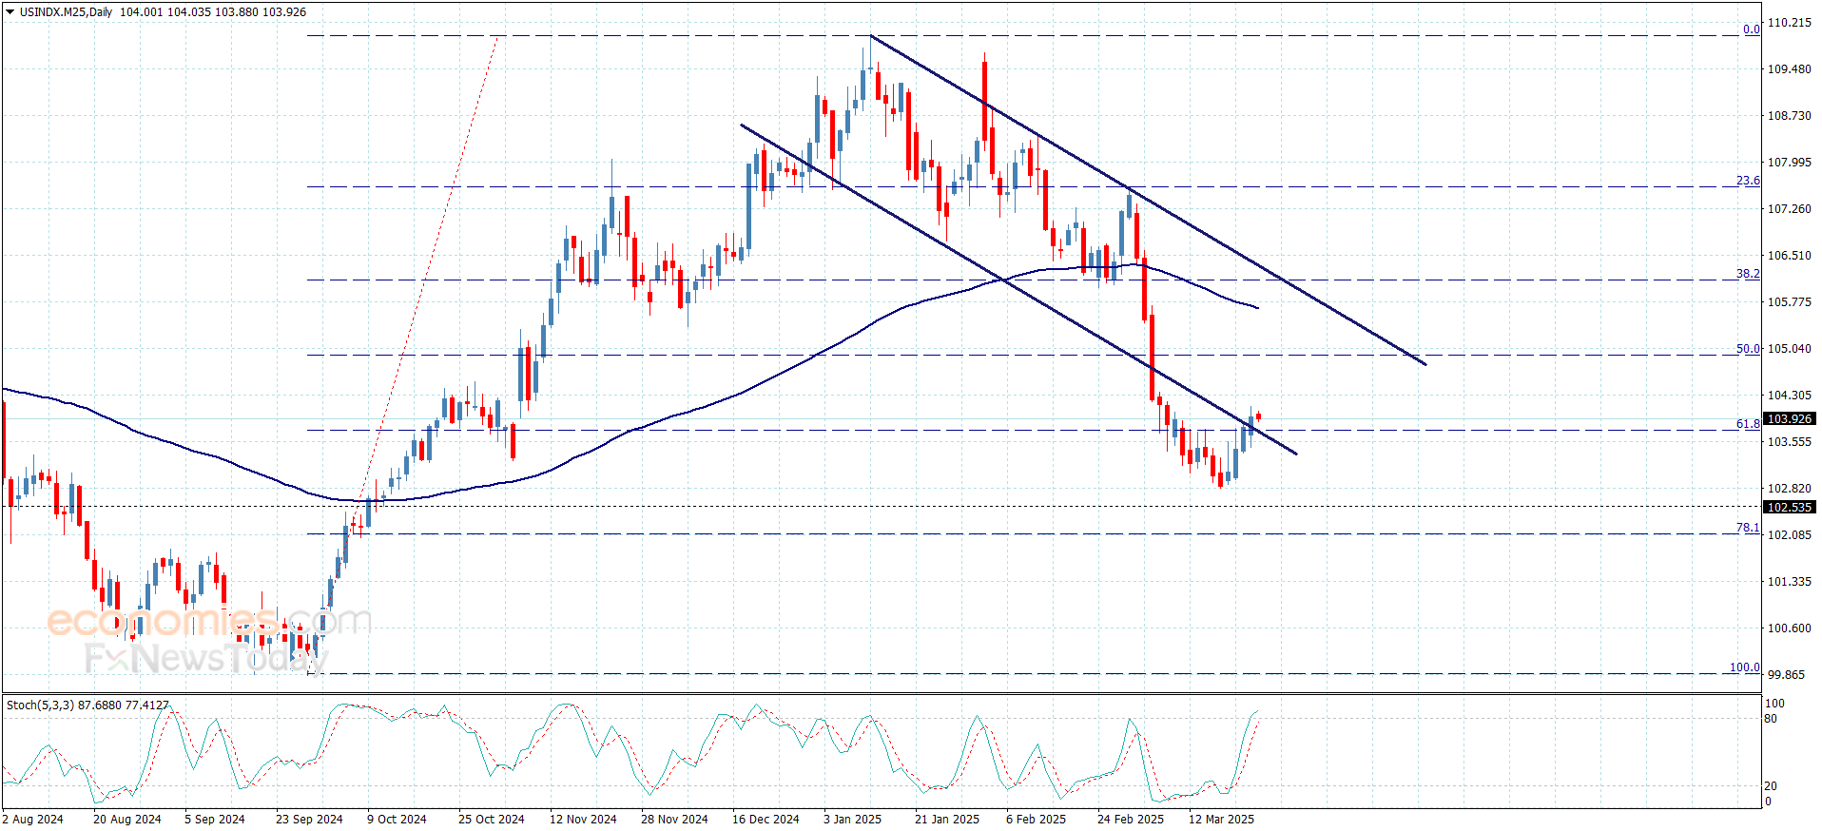Image resolution: width=1822 pixels, height=831 pixels.
Task: Click the 5 Sep 2024 date label
Action: click(x=215, y=820)
